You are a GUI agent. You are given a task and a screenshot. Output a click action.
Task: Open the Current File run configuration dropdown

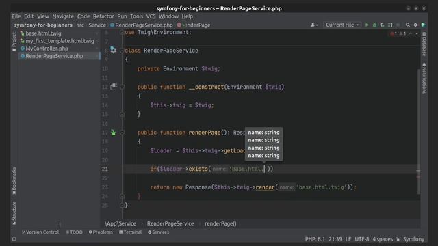[x=342, y=25]
